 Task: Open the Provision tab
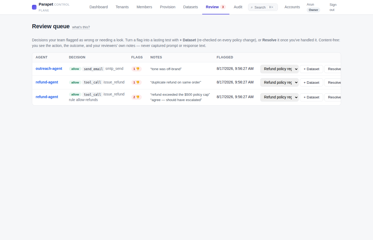[x=168, y=7]
